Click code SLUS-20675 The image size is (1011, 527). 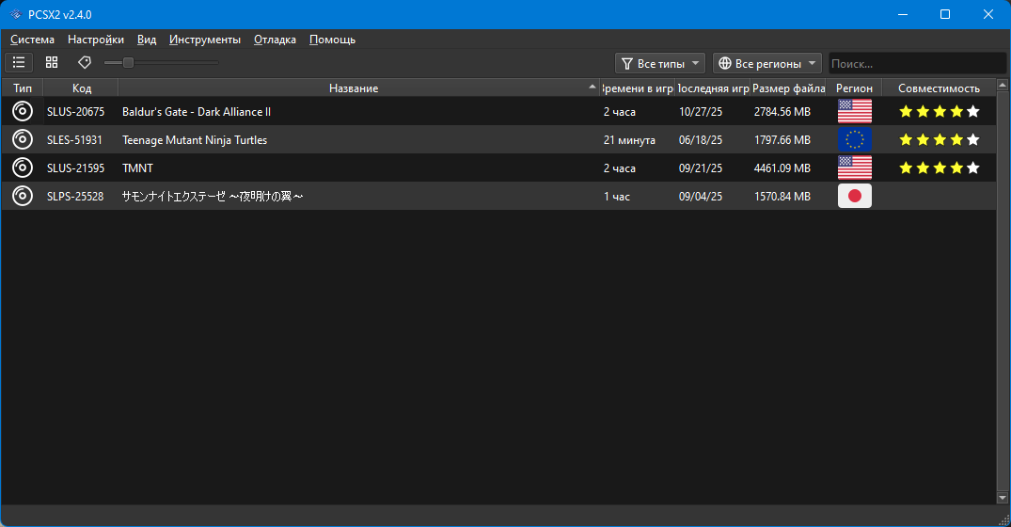click(75, 112)
